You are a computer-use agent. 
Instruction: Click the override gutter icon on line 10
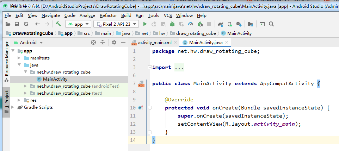141,108
